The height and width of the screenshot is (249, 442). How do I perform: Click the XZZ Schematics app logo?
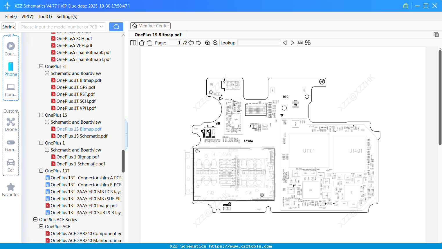pyautogui.click(x=7, y=6)
